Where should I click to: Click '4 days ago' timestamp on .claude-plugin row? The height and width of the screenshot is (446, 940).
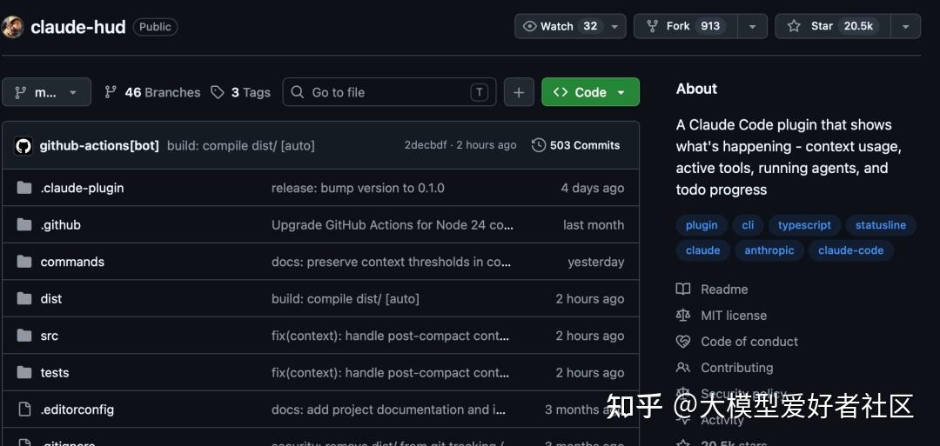pos(593,188)
